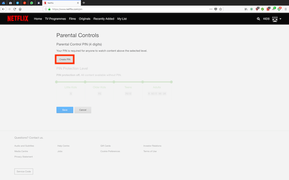289x180 pixels.
Task: Open Films section
Action: pyautogui.click(x=72, y=19)
